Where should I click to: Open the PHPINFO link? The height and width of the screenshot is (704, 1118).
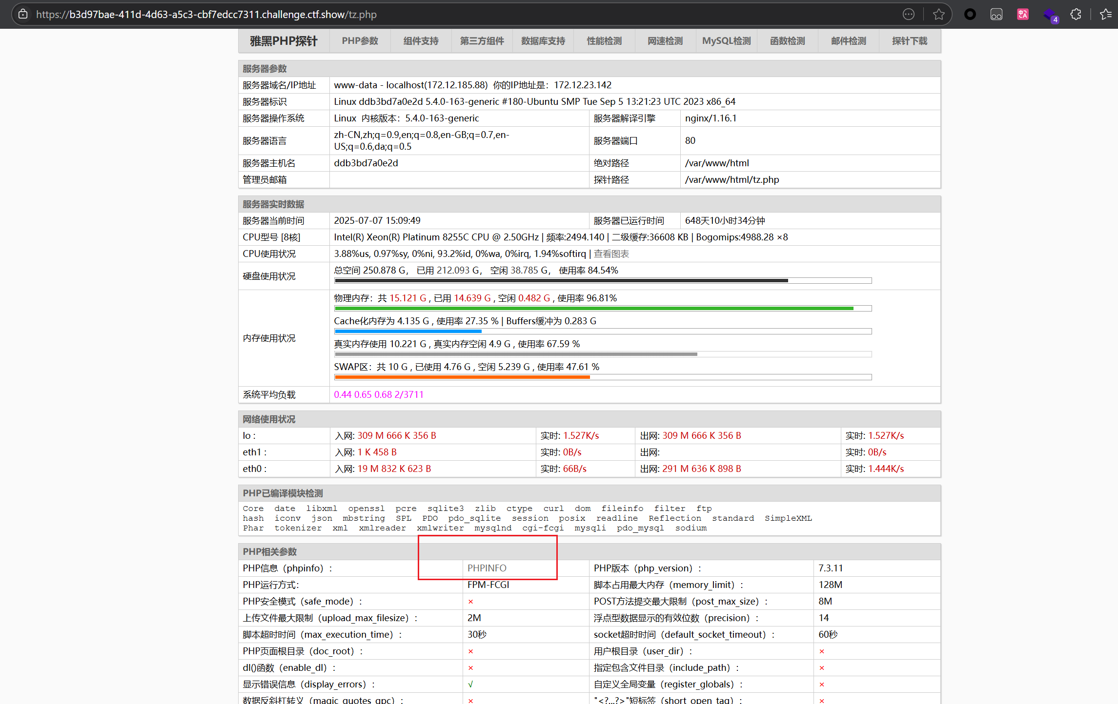click(x=487, y=568)
